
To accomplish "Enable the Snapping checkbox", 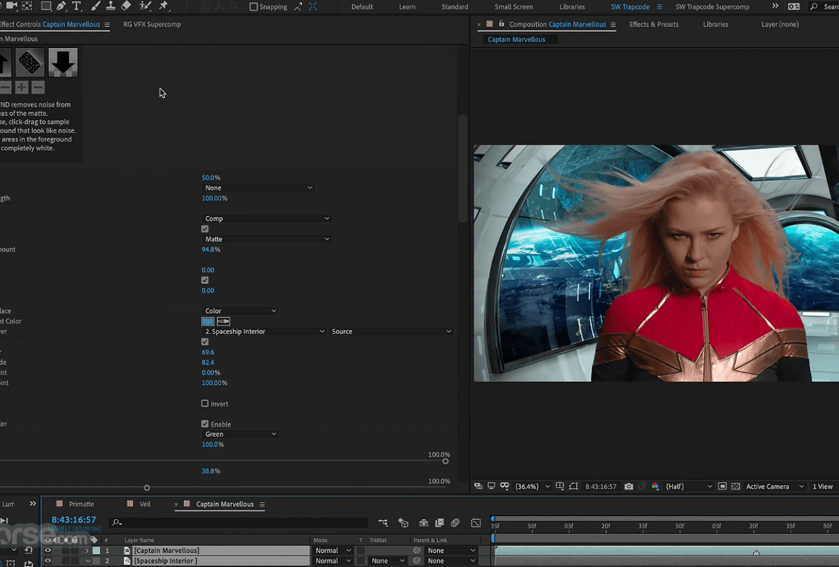I will [x=254, y=7].
